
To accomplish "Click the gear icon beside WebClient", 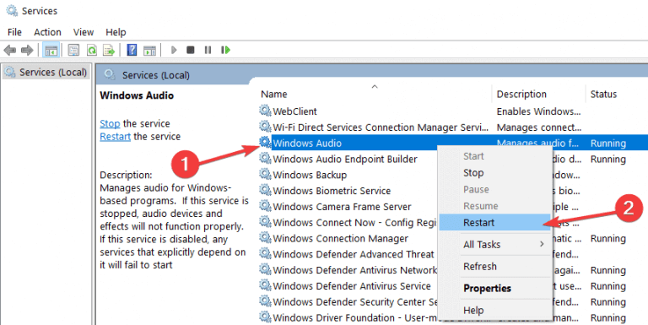I will pyautogui.click(x=265, y=111).
